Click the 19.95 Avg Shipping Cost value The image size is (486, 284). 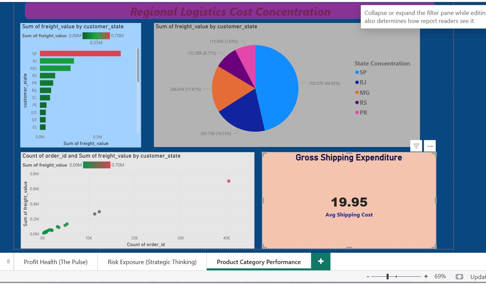pos(349,202)
